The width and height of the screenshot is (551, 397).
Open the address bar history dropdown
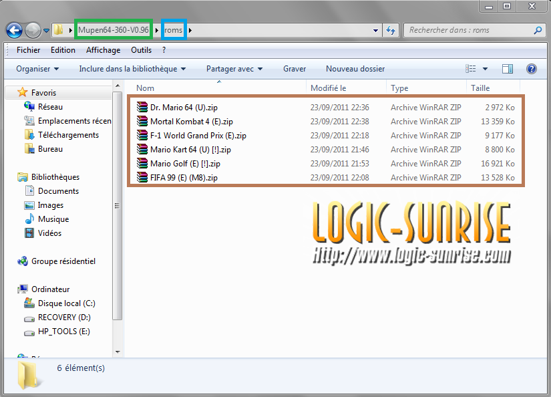click(375, 31)
